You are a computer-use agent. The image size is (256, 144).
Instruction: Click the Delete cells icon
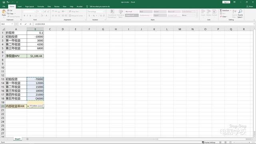(209, 12)
